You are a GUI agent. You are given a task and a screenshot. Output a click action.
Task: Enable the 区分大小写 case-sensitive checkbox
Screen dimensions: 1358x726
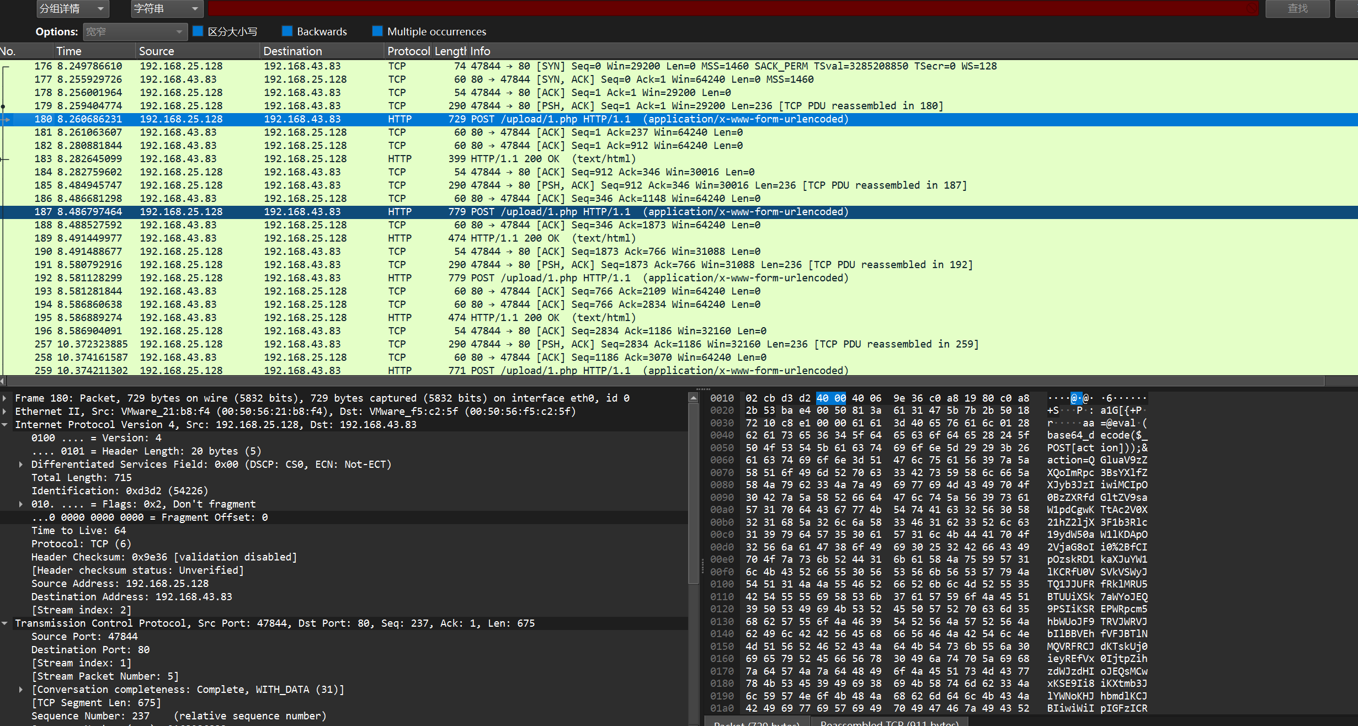[x=198, y=31]
